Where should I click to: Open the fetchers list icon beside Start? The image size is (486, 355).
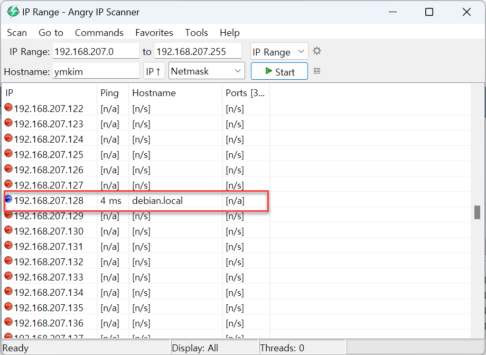(x=317, y=71)
